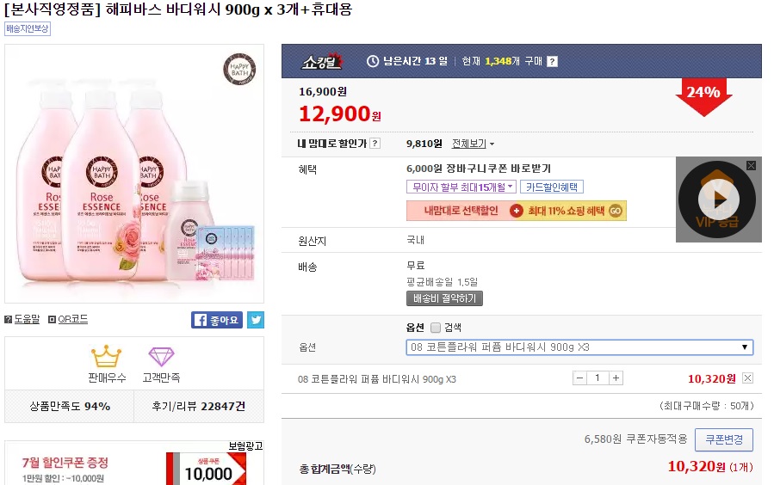Image resolution: width=774 pixels, height=485 pixels.
Task: Open help icon next to 내 맘대로 할인가
Action: [375, 144]
